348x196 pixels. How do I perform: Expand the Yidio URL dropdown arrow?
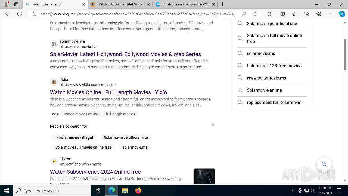click(x=116, y=85)
